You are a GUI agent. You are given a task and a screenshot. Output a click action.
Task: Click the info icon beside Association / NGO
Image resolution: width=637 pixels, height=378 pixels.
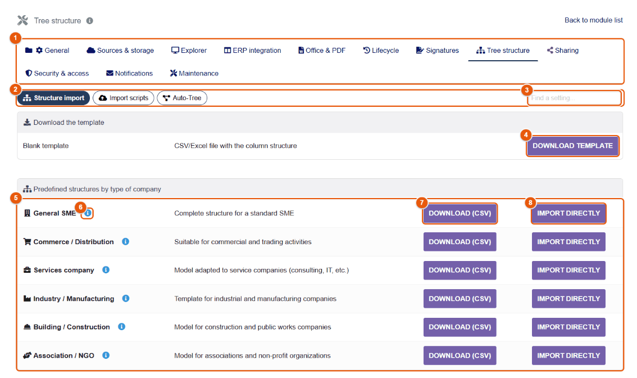[x=106, y=355]
